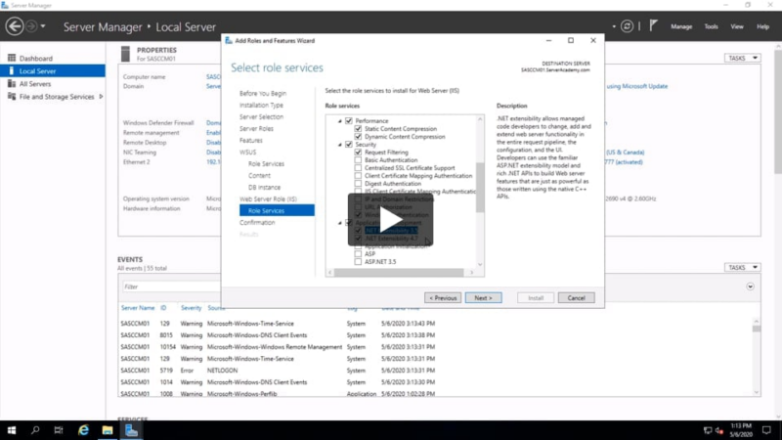Toggle the Request Filtering checkbox
782x440 pixels.
358,154
